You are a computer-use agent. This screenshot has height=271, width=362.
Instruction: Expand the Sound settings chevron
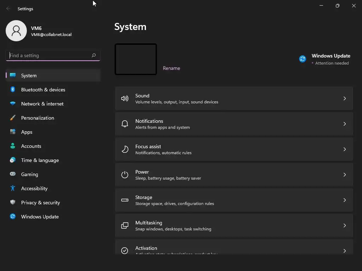pos(345,98)
